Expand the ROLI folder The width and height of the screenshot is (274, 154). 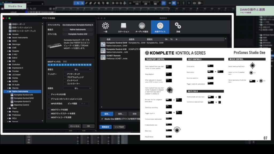click(8, 118)
